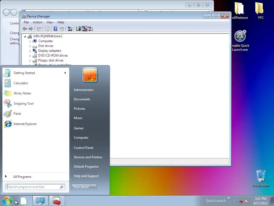Toggle the Show/Hide Action Pane toolbar icon

click(x=62, y=29)
